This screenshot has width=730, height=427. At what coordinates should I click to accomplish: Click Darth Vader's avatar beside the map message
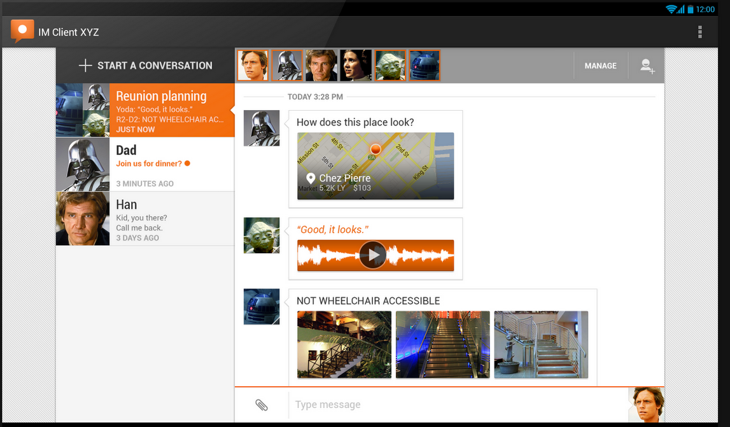click(x=262, y=128)
